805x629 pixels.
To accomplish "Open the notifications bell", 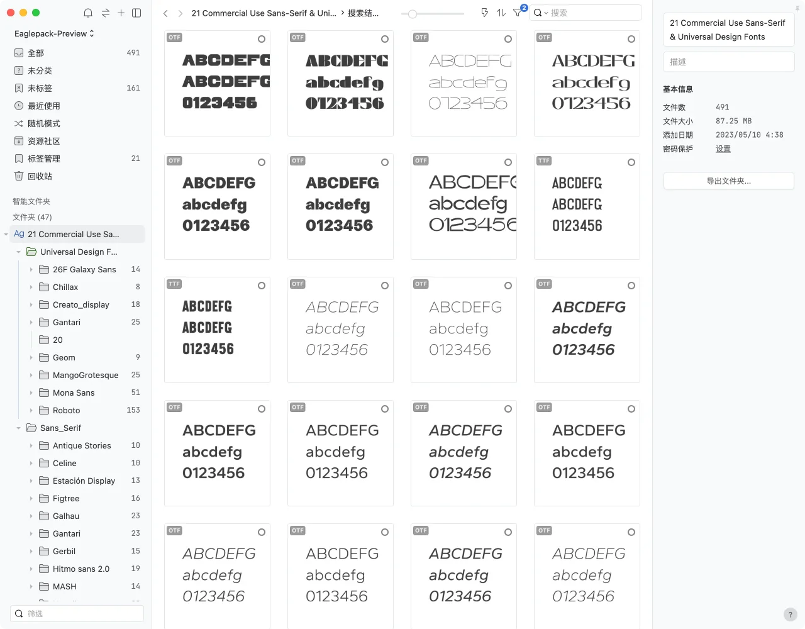I will click(88, 13).
